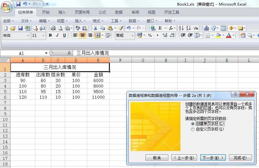The width and height of the screenshot is (259, 168).
Task: Click font color red A icon
Action: click(x=229, y=35)
